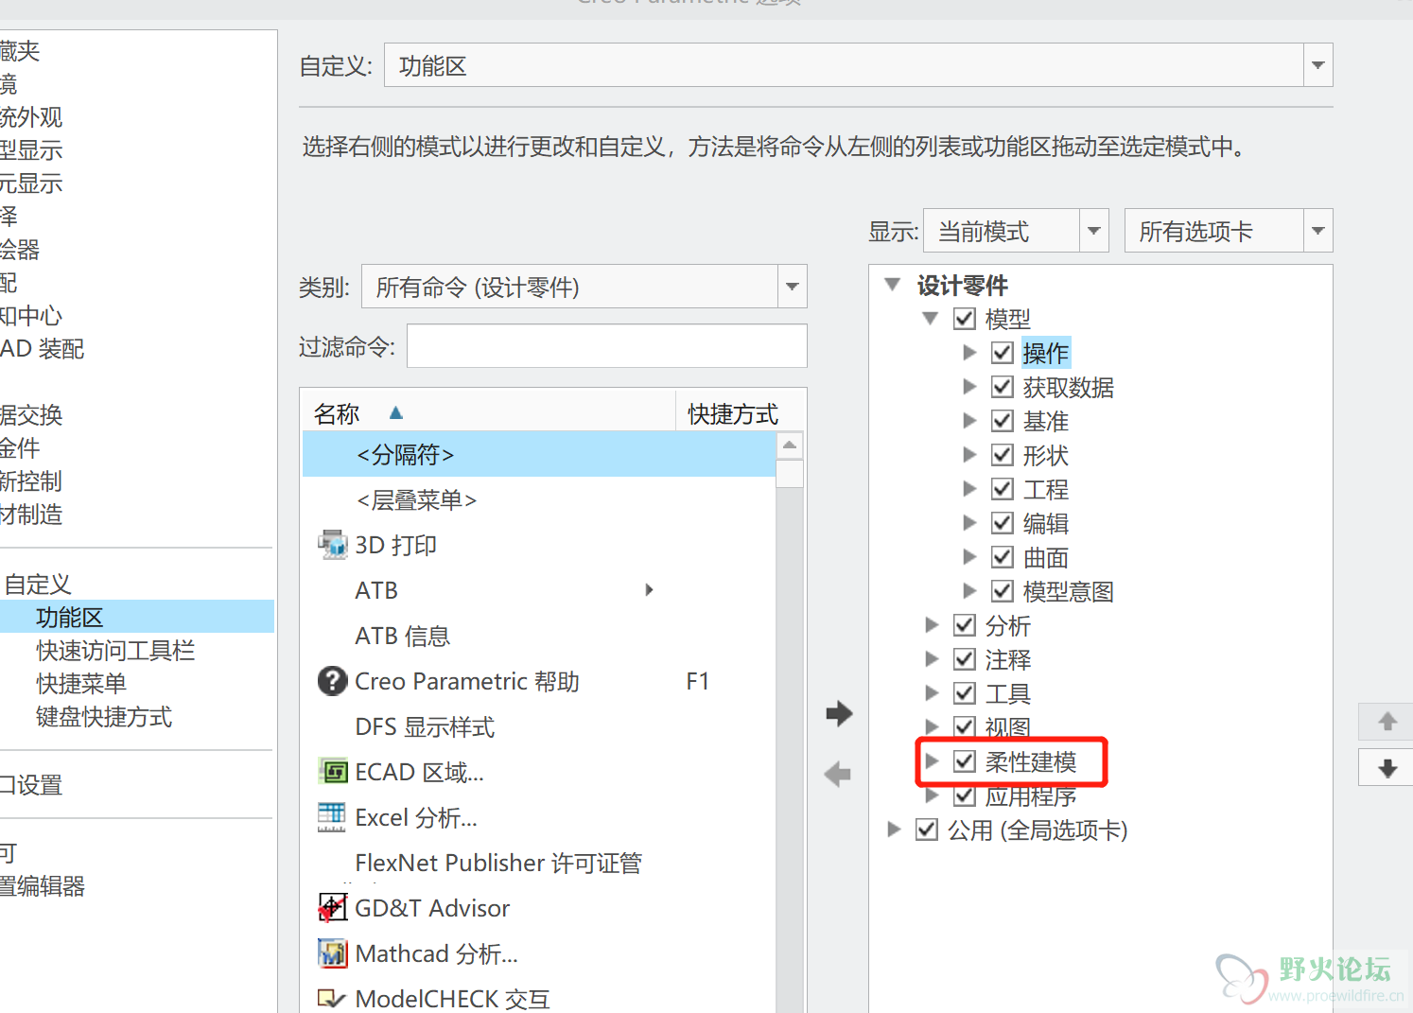Toggle the 曲面 checkbox
The height and width of the screenshot is (1013, 1413).
(x=1003, y=557)
